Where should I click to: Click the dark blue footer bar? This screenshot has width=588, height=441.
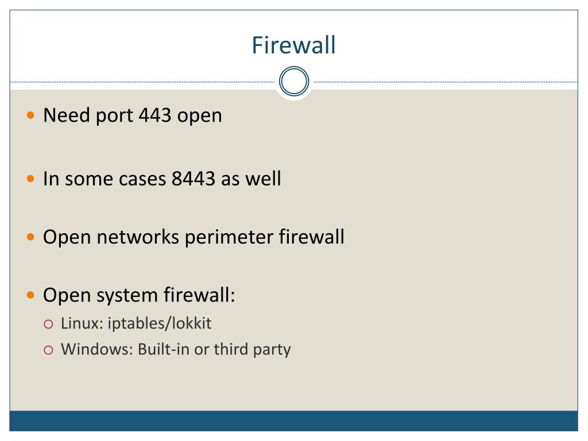click(293, 421)
